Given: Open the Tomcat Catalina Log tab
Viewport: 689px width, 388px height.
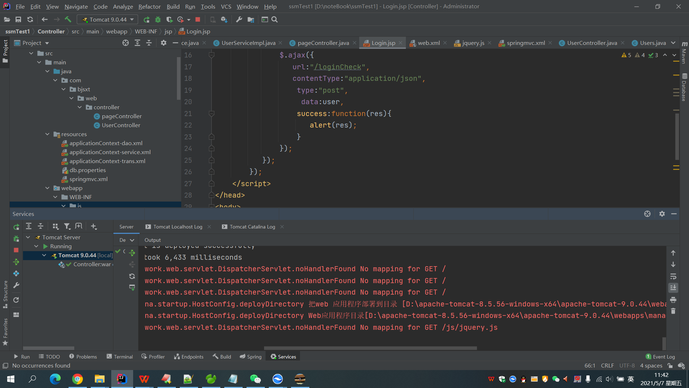Looking at the screenshot, I should pyautogui.click(x=252, y=227).
